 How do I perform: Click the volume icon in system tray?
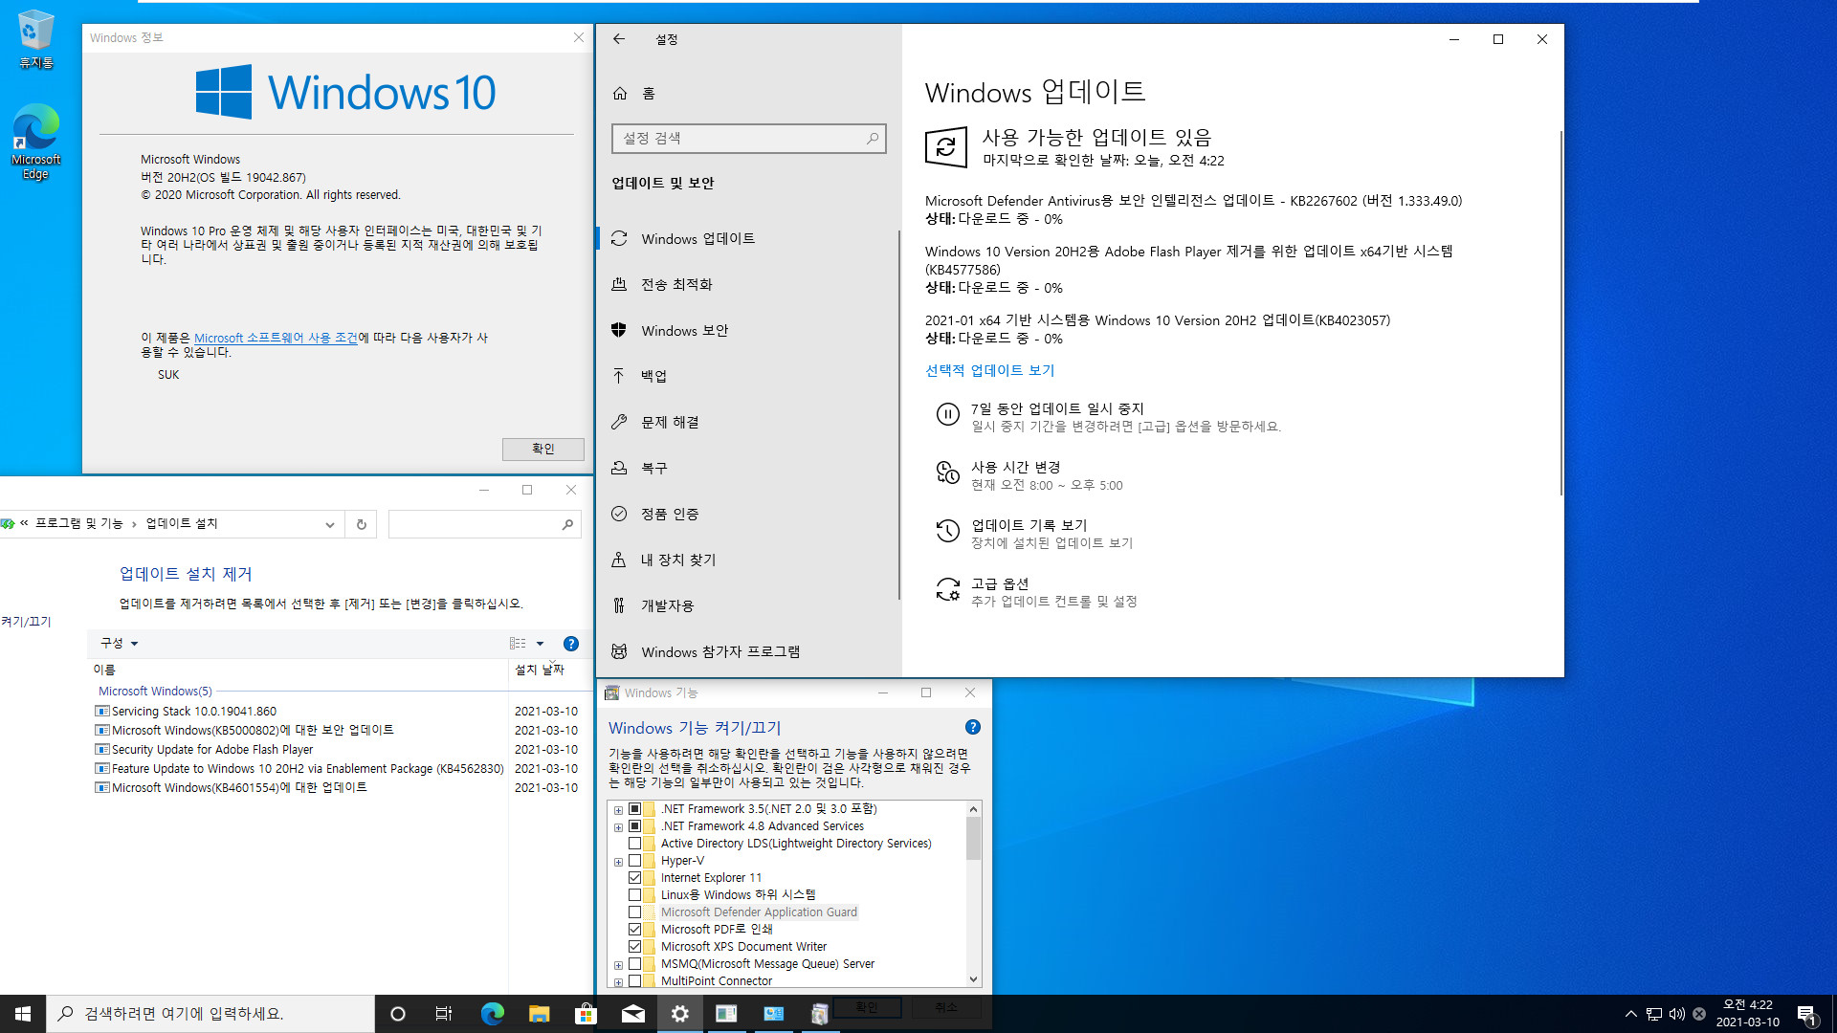[1676, 1014]
